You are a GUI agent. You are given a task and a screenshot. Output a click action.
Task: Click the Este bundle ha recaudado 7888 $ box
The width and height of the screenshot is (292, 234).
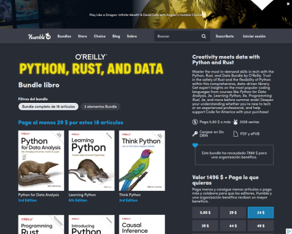click(234, 155)
